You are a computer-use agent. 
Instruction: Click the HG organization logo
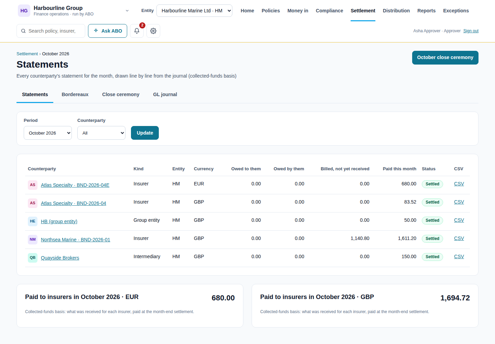[24, 11]
